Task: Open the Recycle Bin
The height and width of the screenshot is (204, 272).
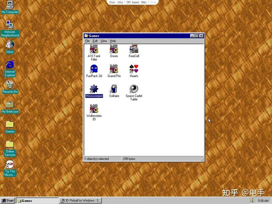Action: [x=9, y=85]
